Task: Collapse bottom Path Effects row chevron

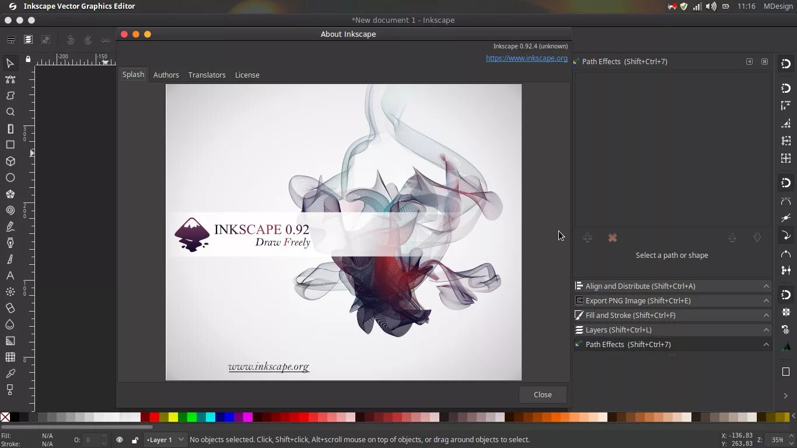Action: click(766, 344)
